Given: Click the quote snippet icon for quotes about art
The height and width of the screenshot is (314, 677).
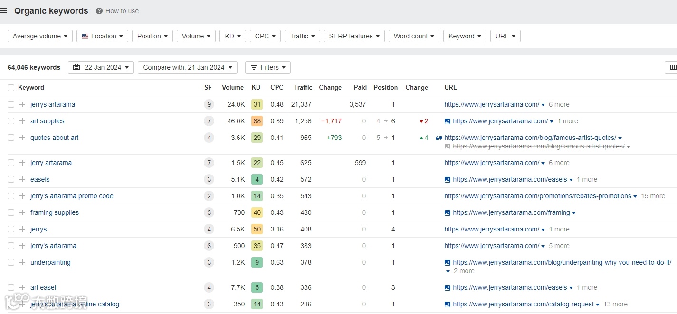Looking at the screenshot, I should pyautogui.click(x=439, y=138).
